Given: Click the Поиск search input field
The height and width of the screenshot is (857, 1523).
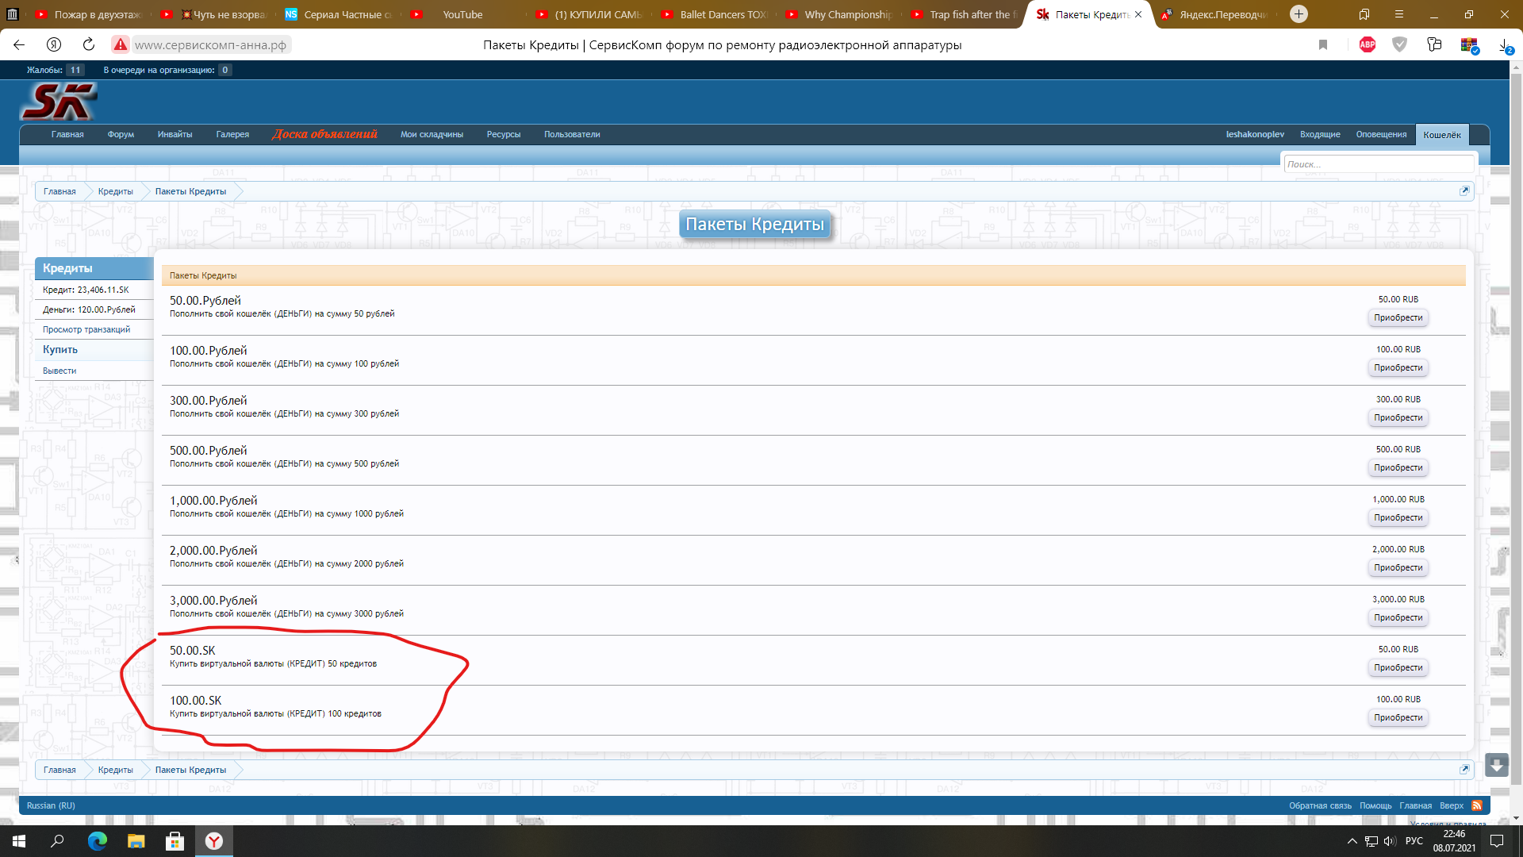Looking at the screenshot, I should click(x=1378, y=164).
